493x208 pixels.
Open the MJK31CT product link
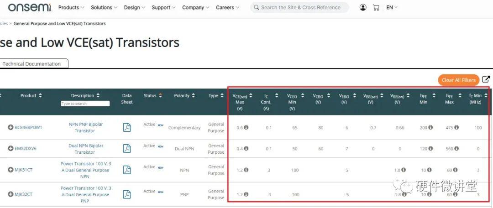(x=23, y=170)
